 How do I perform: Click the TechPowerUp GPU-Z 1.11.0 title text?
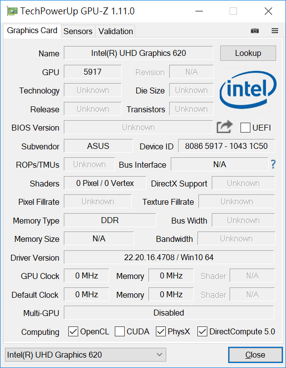point(78,11)
